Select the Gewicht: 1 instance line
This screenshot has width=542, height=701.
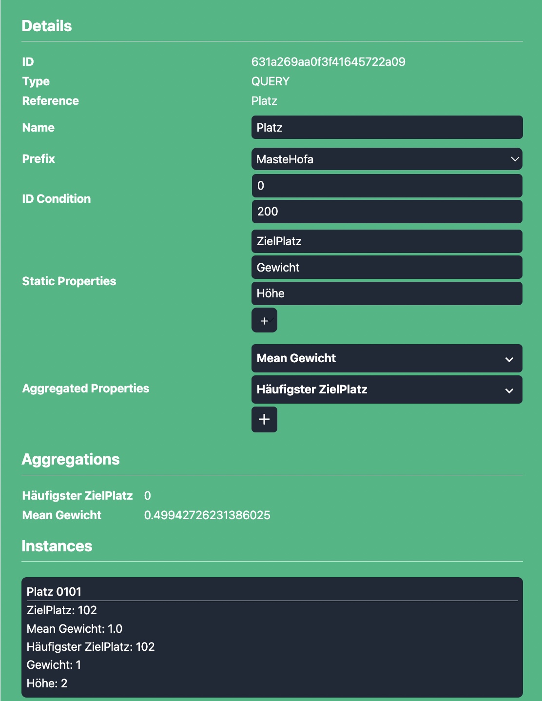pos(54,665)
